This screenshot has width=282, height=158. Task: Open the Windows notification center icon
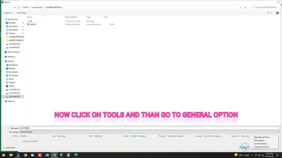tap(277, 155)
